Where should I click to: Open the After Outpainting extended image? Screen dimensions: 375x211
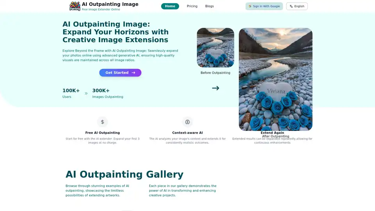(275, 79)
